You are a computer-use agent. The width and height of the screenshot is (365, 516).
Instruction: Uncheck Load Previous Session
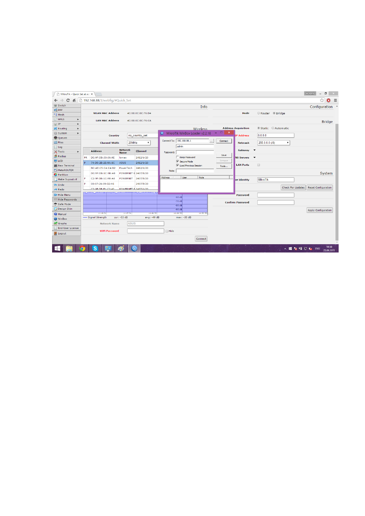[x=177, y=165]
